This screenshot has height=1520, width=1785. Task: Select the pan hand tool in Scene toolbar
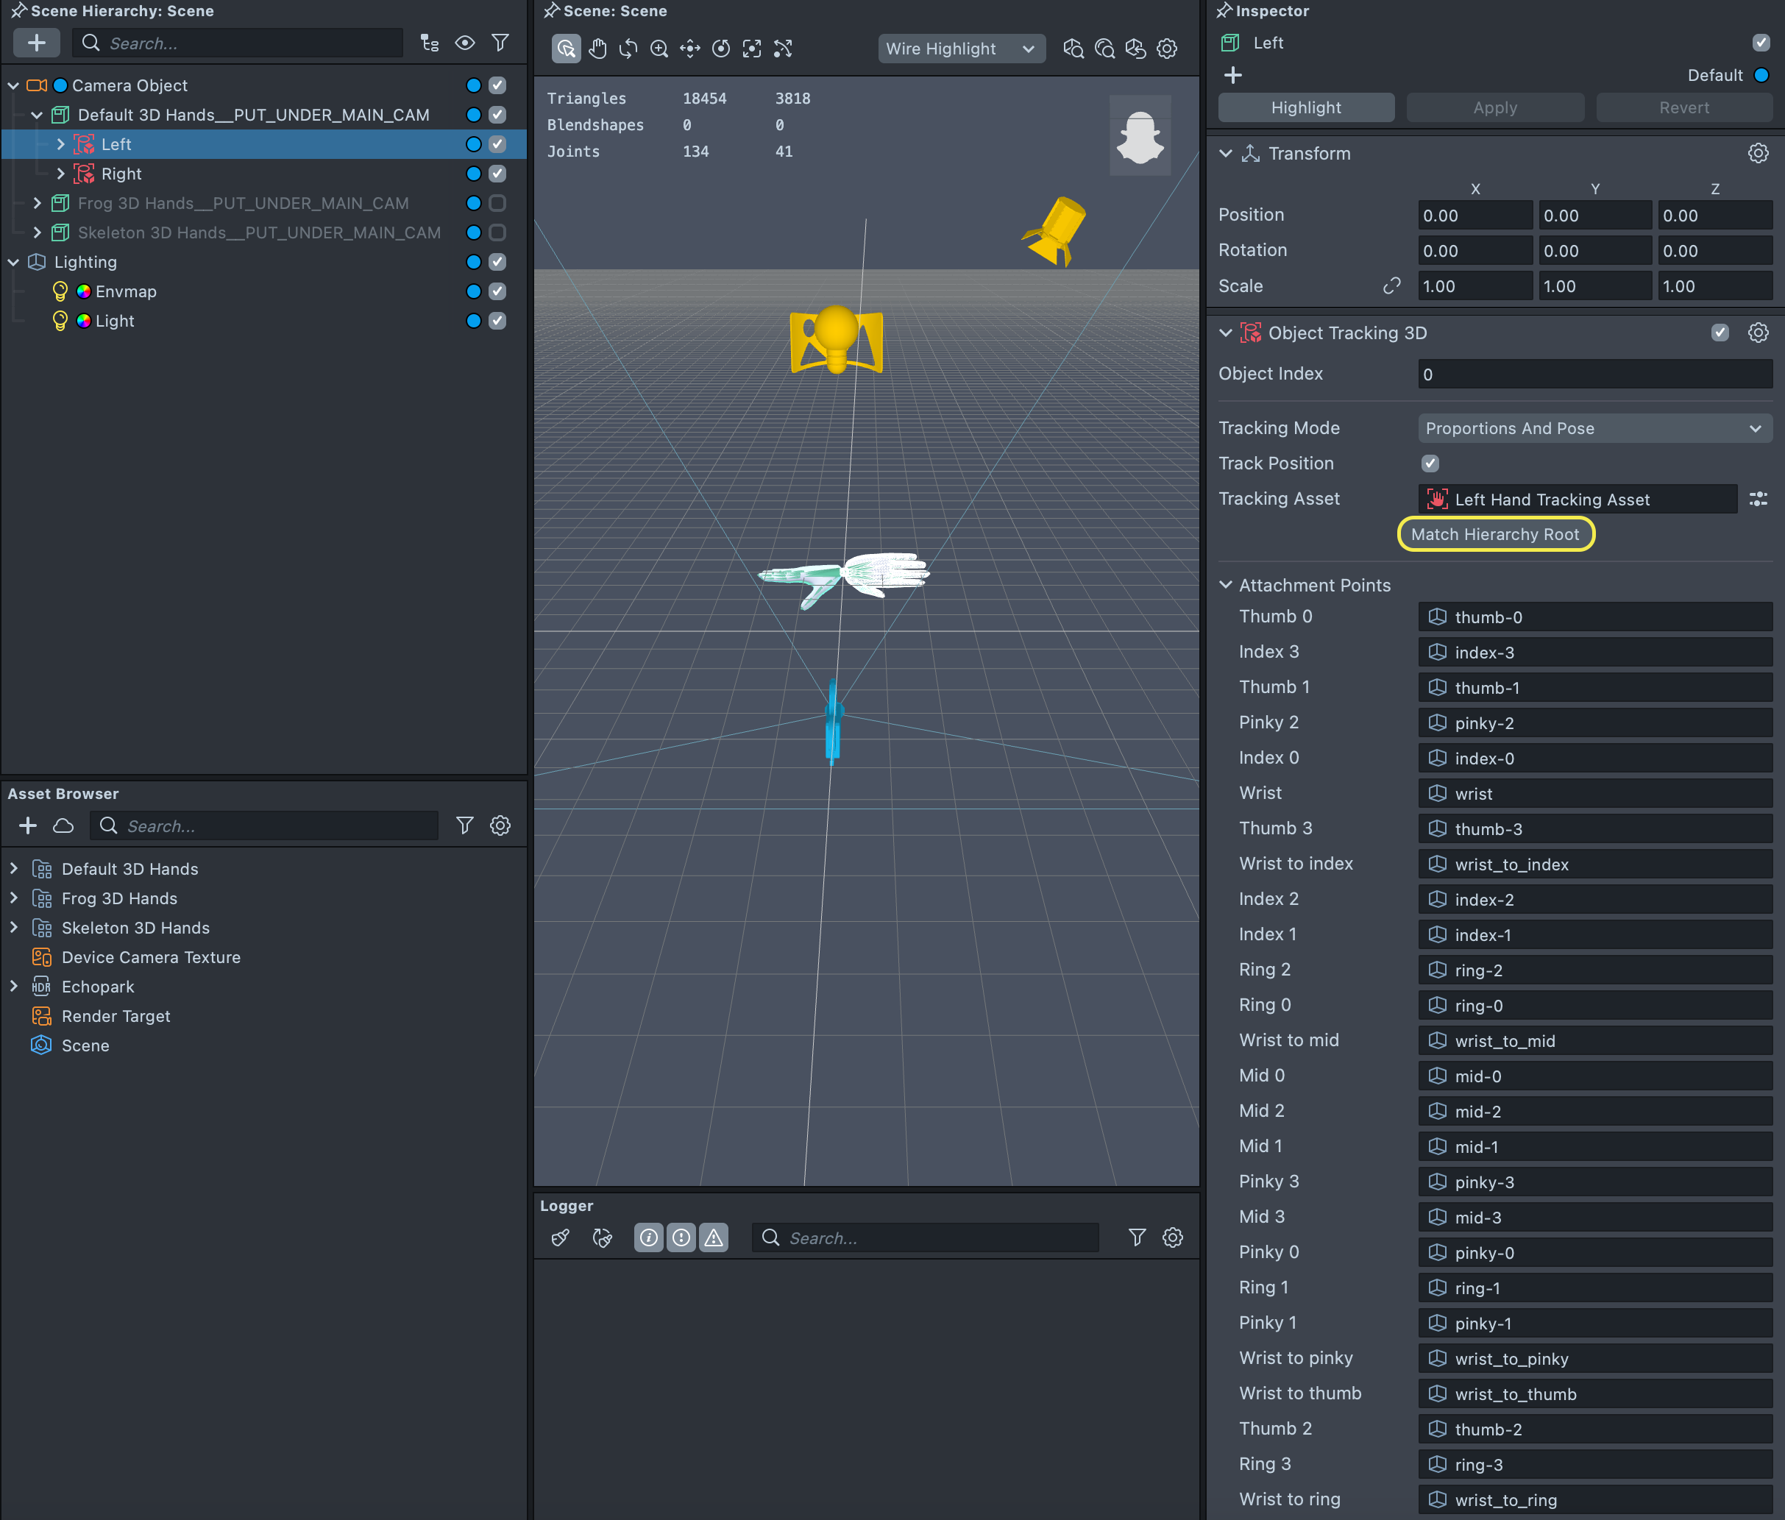pyautogui.click(x=597, y=49)
